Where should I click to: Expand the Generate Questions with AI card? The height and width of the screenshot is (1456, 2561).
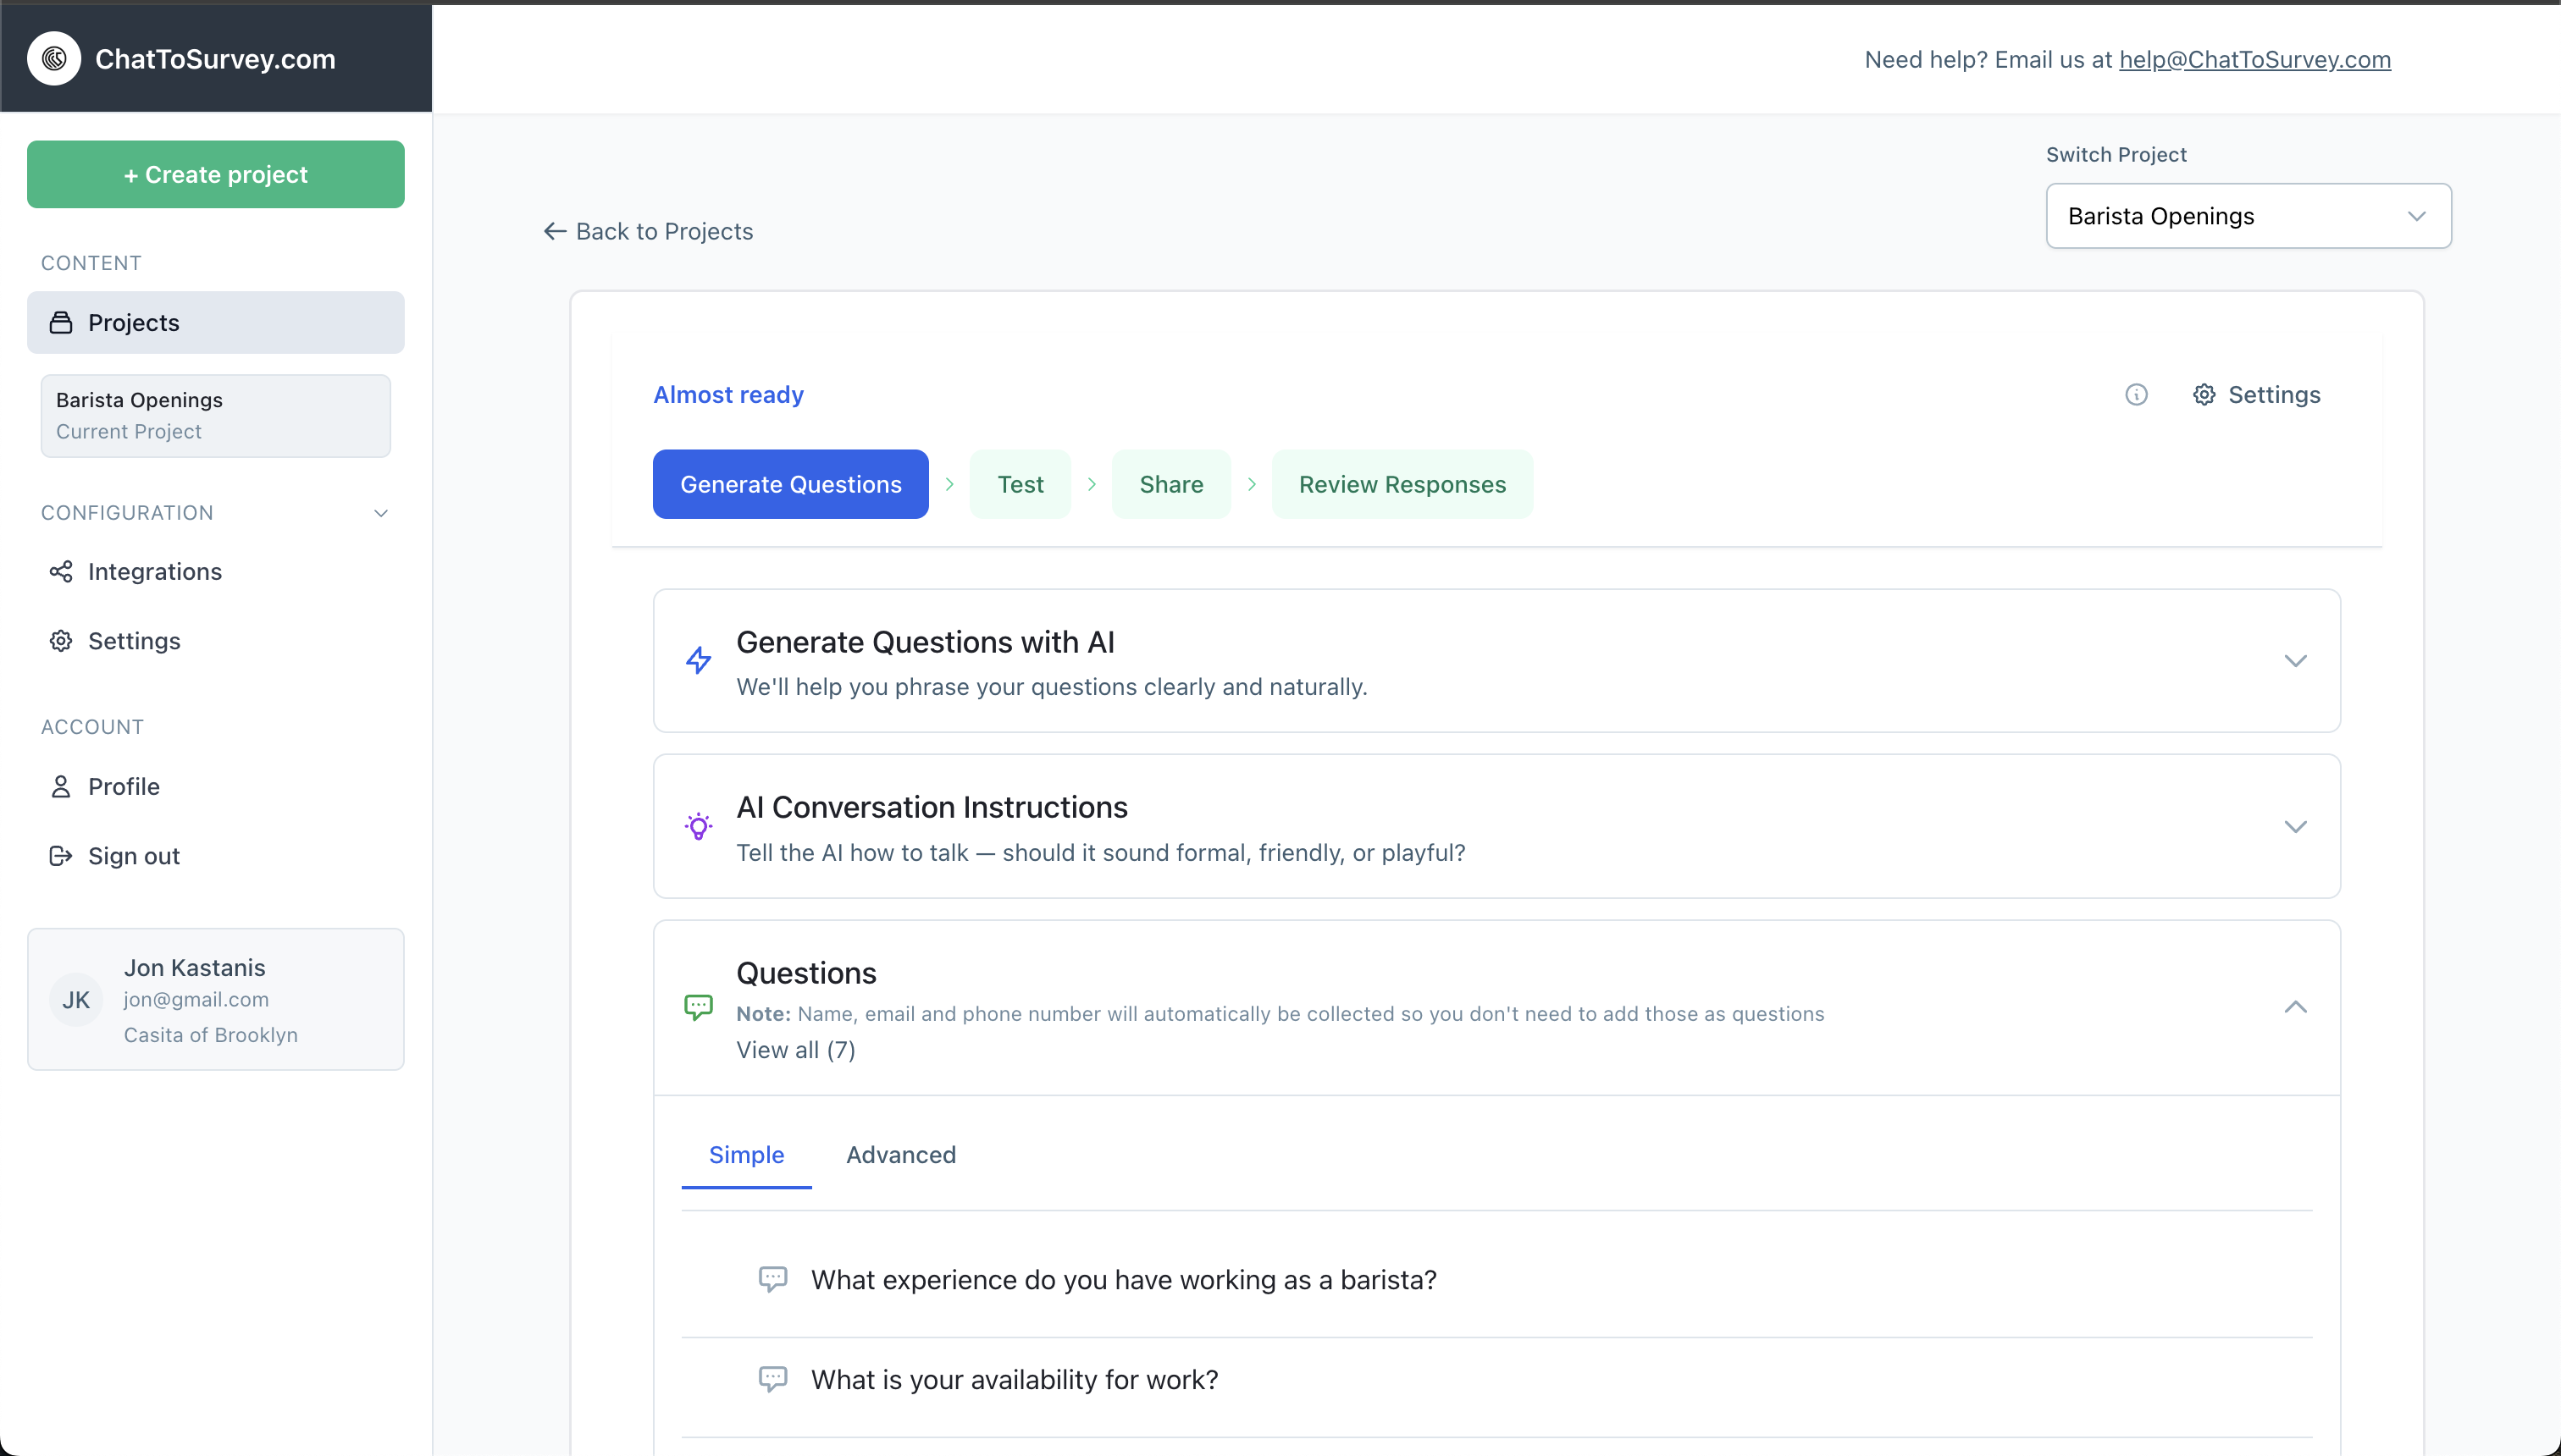2296,660
